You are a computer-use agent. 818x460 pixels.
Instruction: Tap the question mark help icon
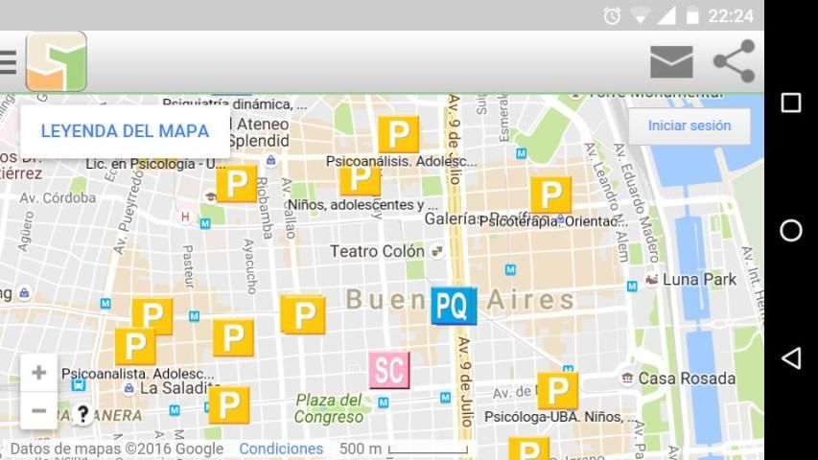83,415
